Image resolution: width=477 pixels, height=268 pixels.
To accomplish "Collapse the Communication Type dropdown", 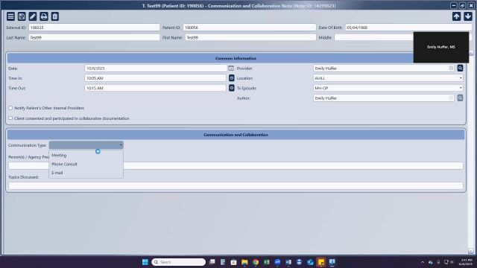I will tap(121, 145).
